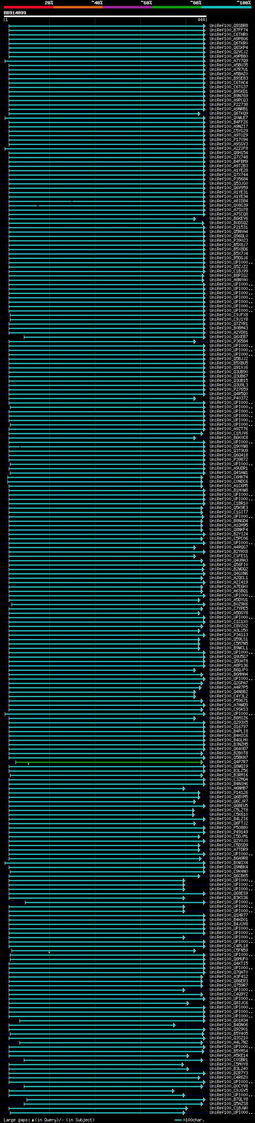
Task: Click the UniRef100_P17094 label
Action: tap(229, 139)
